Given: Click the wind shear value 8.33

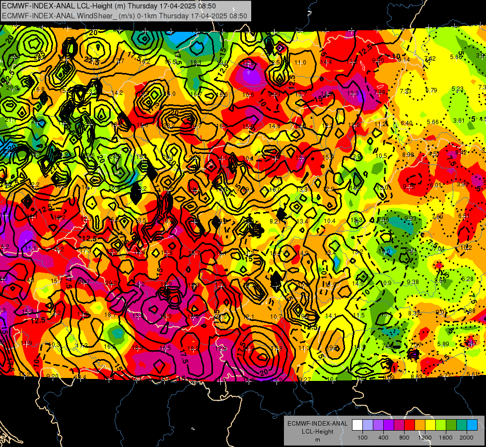Looking at the screenshot, I should point(414,313).
